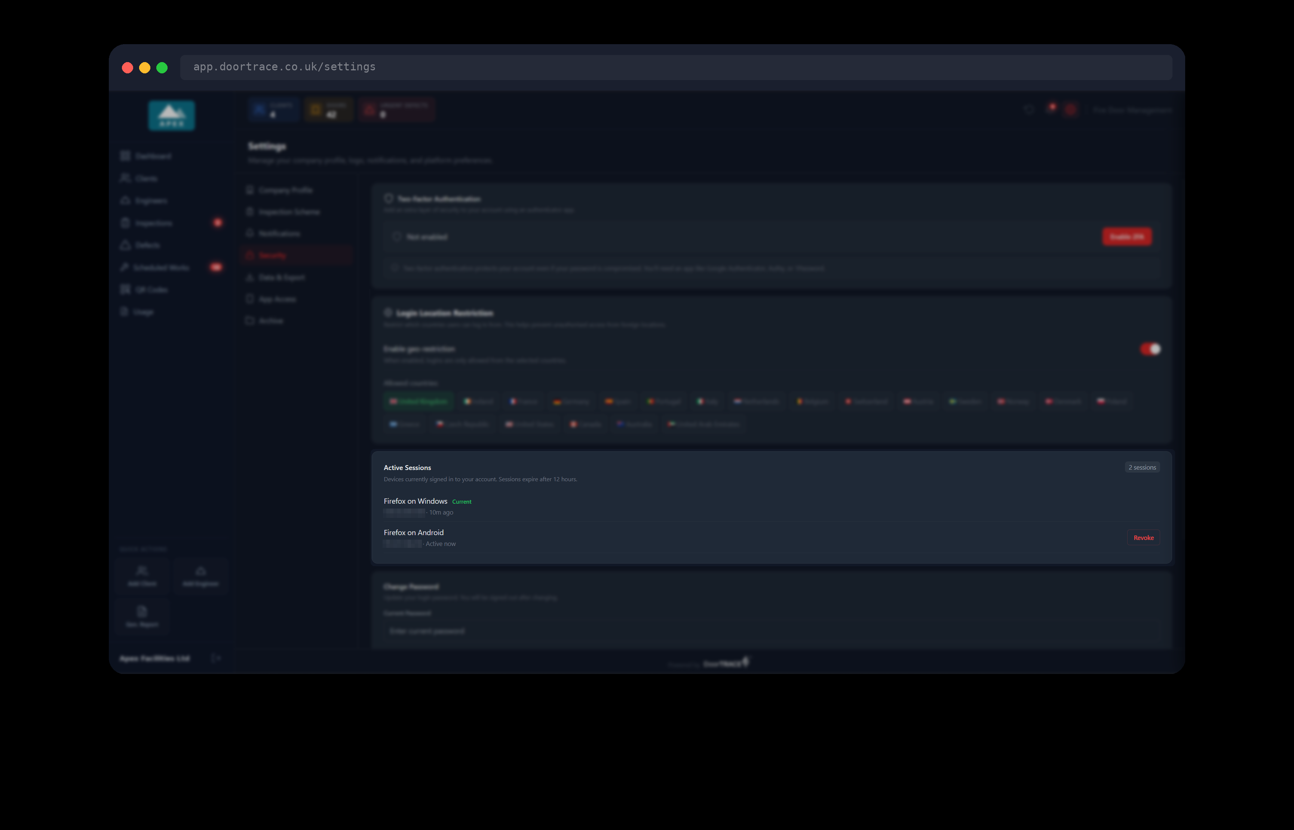1294x830 pixels.
Task: Open the Company Profile settings tab
Action: tap(296, 190)
